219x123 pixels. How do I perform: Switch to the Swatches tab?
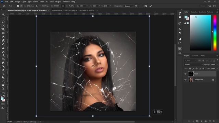point(194,12)
